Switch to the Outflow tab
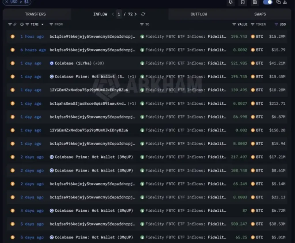 [x=199, y=14]
